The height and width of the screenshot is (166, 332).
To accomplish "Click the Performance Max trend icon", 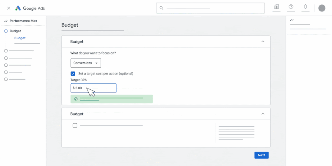I will [x=6, y=21].
